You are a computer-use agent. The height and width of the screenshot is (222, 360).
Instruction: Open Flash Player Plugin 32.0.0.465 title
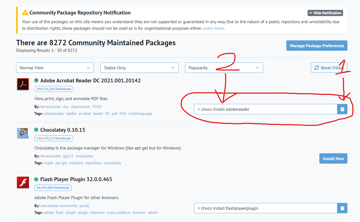76,179
